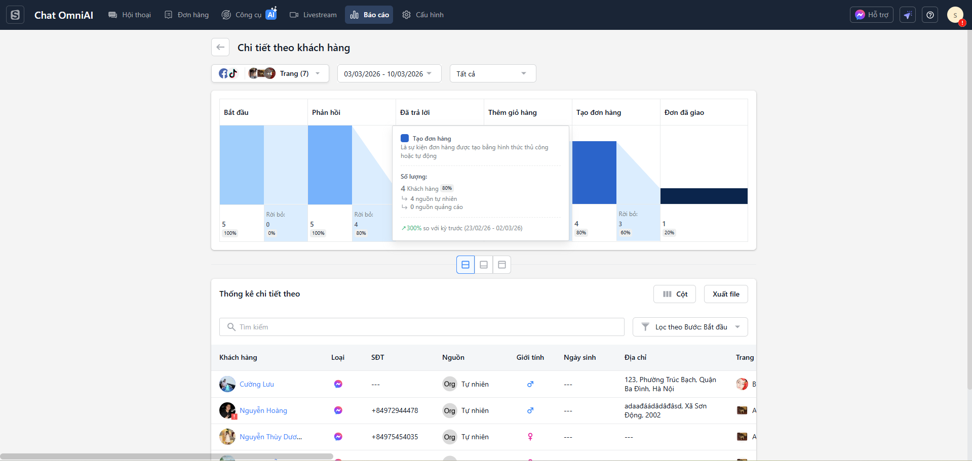Viewport: 972px width, 461px height.
Task: Click the Facebook icon in the page selector
Action: click(x=223, y=73)
